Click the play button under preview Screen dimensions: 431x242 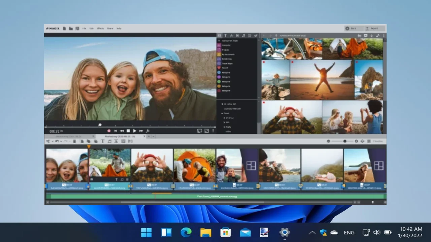coord(134,131)
